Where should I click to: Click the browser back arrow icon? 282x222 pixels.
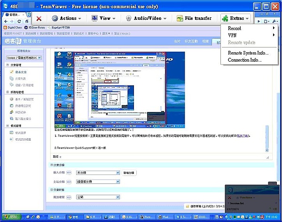[5, 22]
